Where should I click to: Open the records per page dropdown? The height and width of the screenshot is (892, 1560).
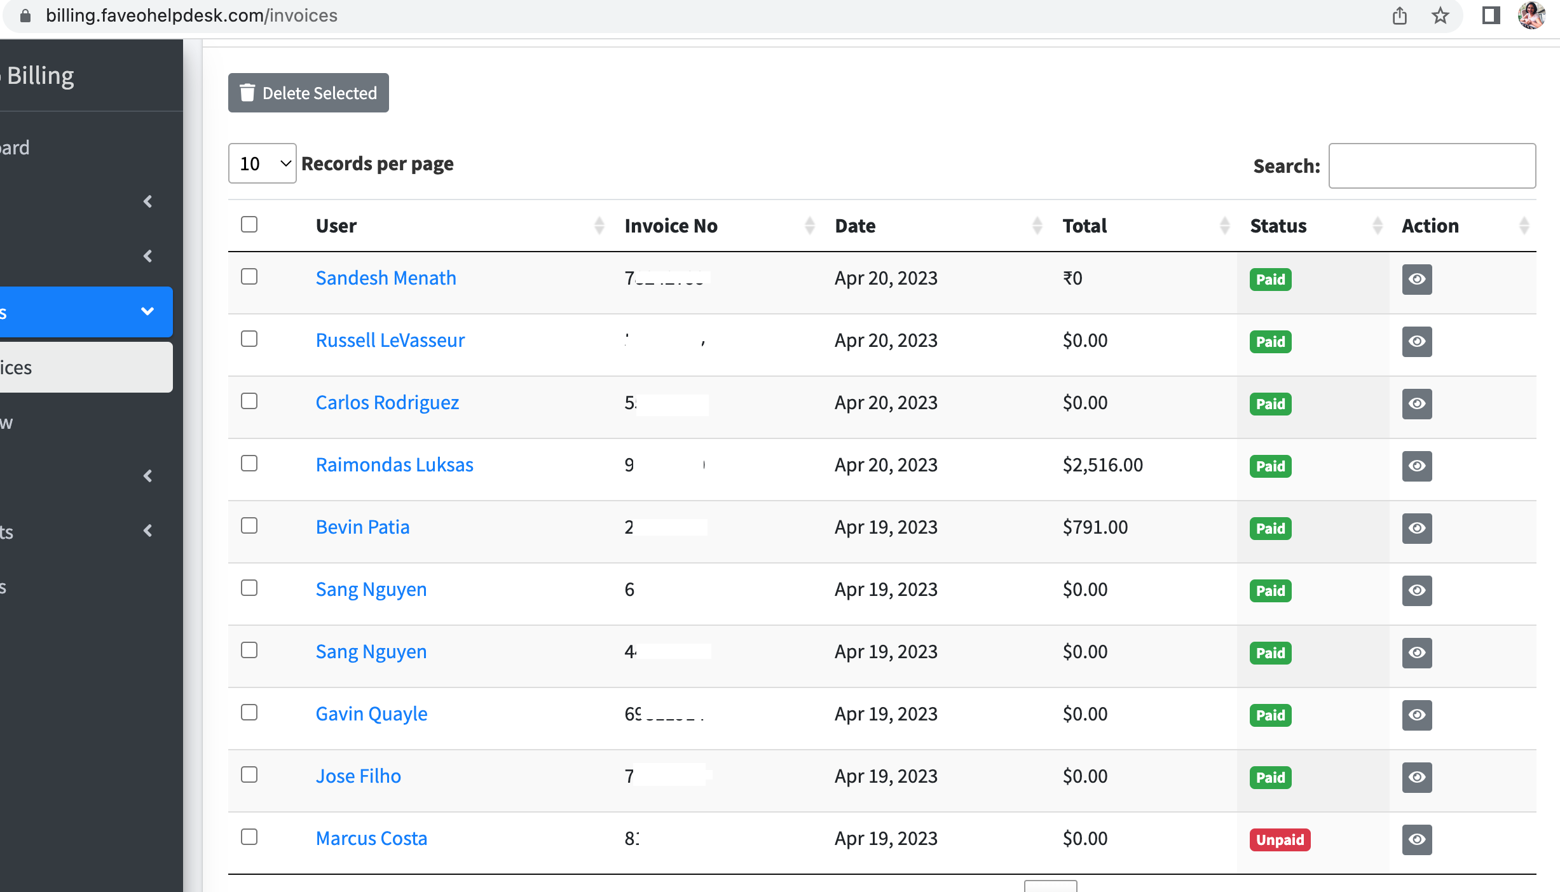point(261,163)
